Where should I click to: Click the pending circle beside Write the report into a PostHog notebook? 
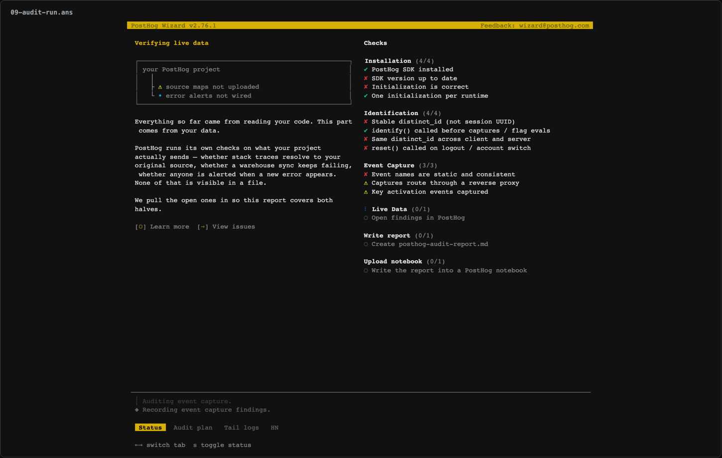366,270
